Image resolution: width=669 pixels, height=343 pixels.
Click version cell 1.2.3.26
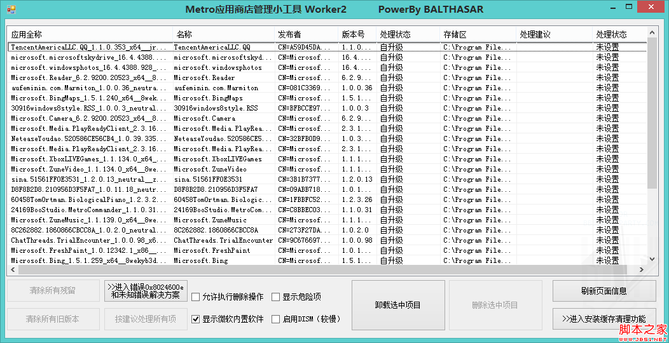357,199
